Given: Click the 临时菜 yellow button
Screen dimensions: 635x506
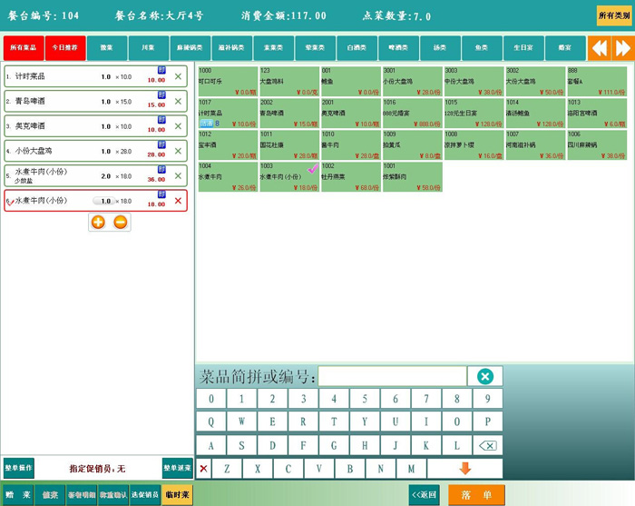Looking at the screenshot, I should tap(178, 495).
